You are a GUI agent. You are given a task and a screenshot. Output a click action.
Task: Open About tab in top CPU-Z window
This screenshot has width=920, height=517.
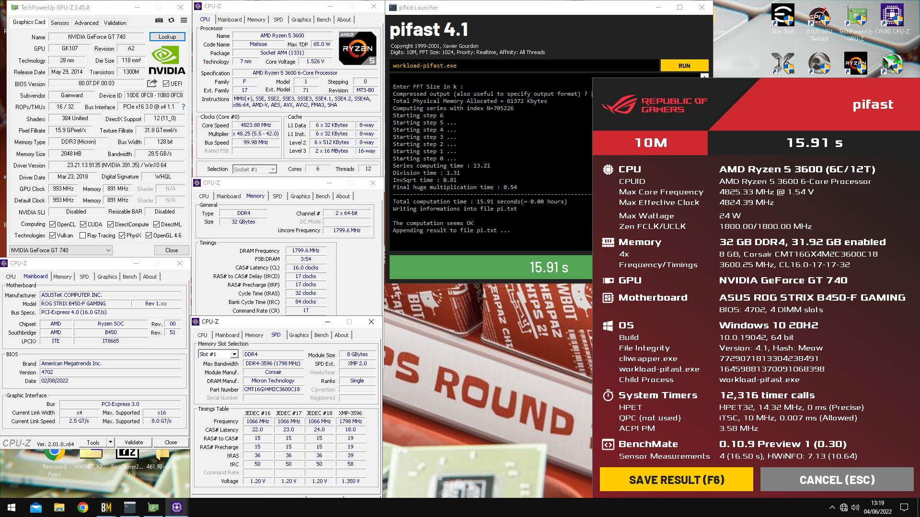pyautogui.click(x=344, y=20)
